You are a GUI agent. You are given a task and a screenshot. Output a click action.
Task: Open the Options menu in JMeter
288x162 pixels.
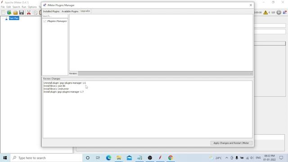pyautogui.click(x=32, y=7)
